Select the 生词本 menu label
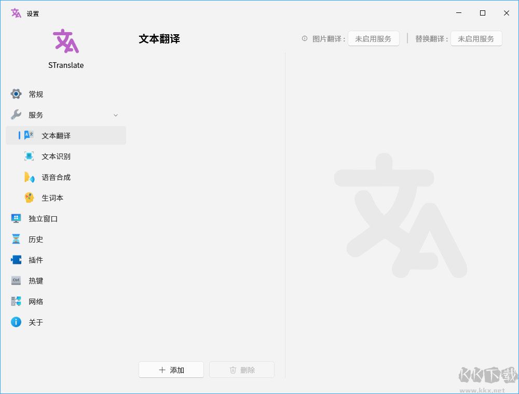 coord(52,198)
